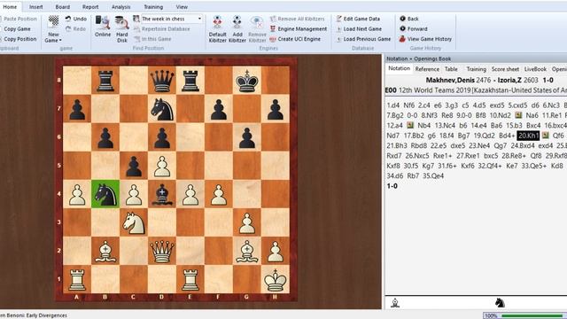Switch to the Reference tab

click(427, 69)
